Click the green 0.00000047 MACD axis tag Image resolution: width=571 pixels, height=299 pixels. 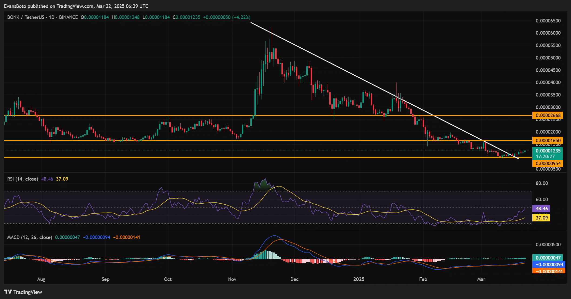[x=548, y=258]
